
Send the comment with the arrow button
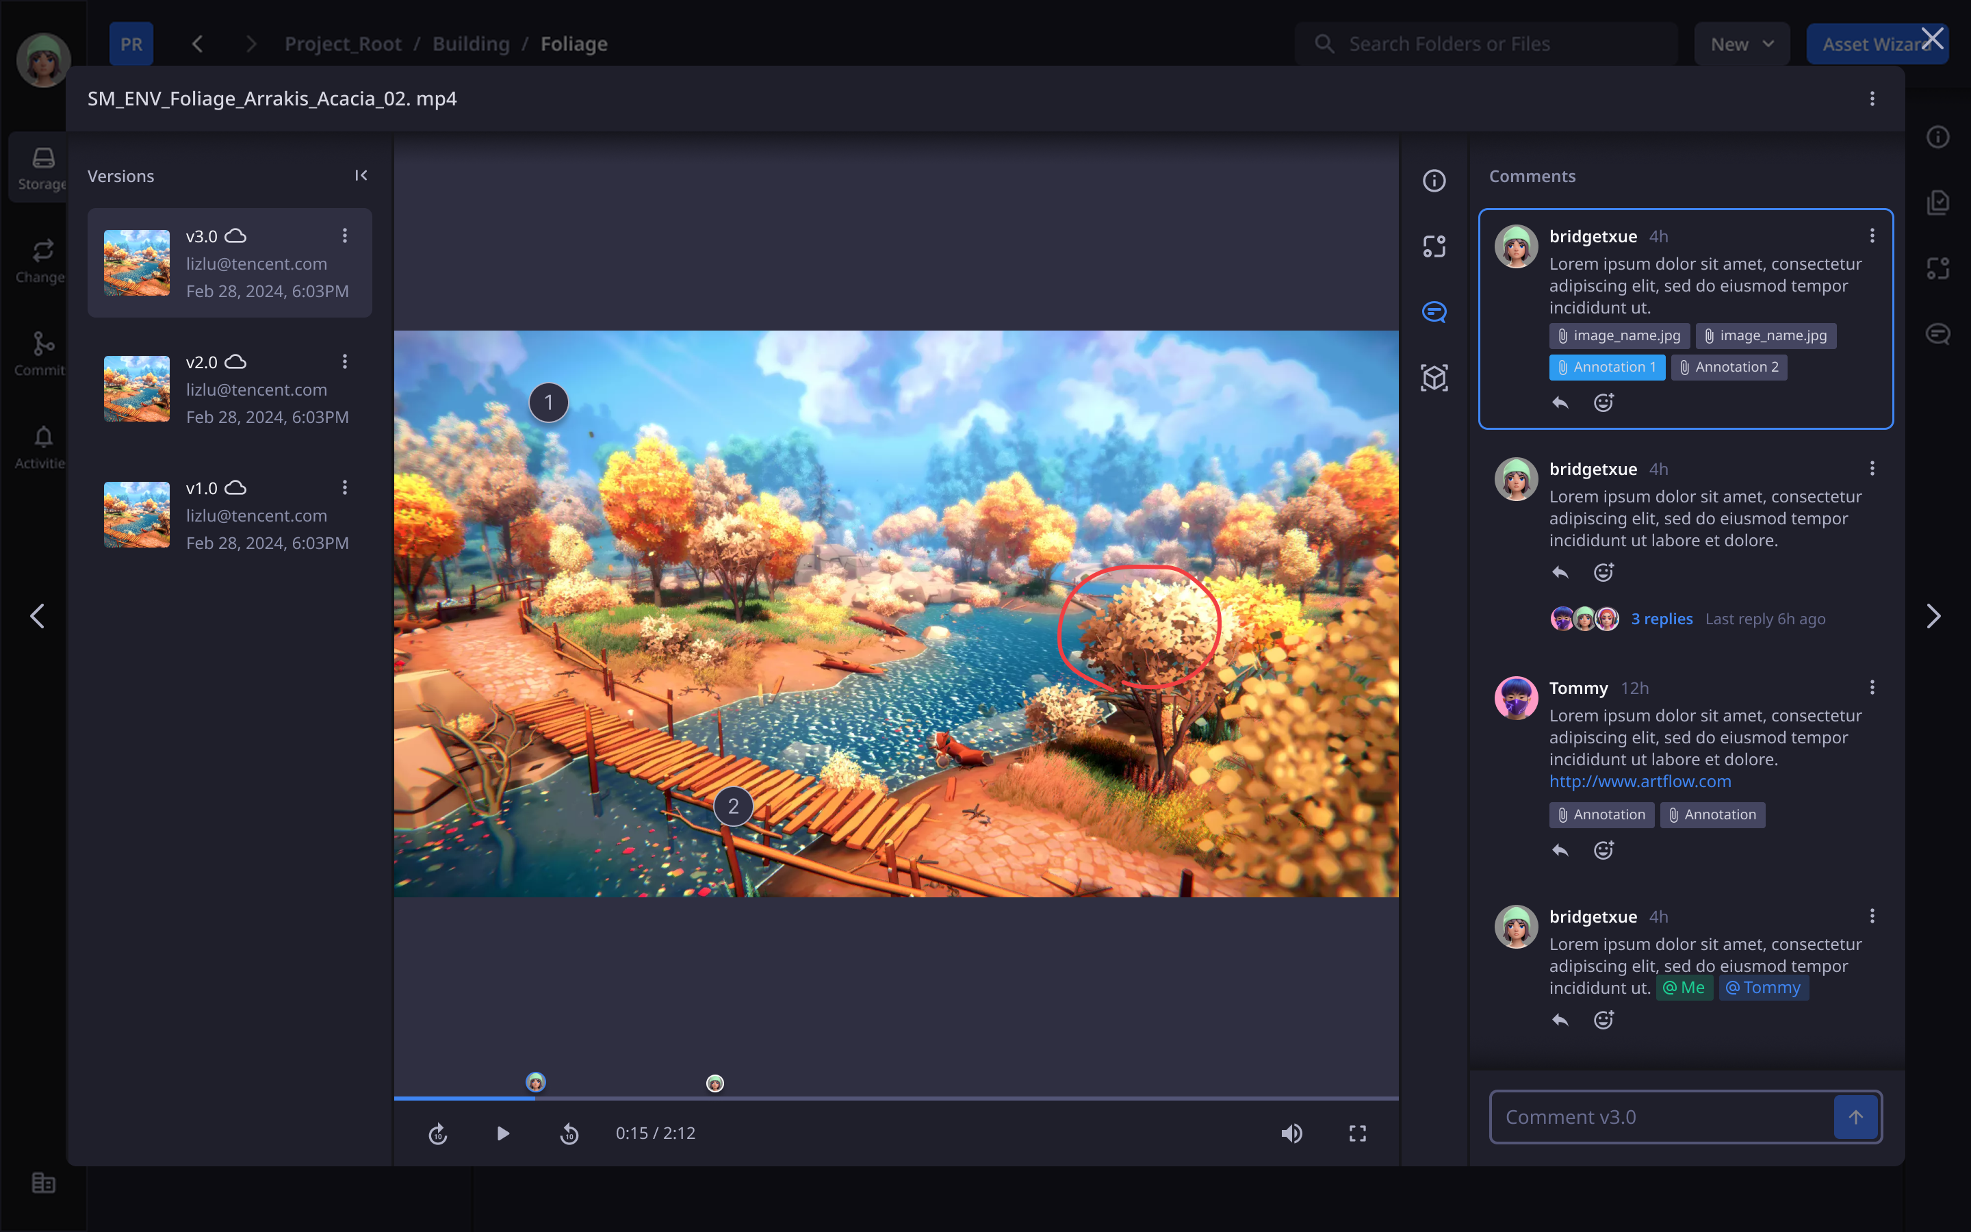(x=1856, y=1117)
